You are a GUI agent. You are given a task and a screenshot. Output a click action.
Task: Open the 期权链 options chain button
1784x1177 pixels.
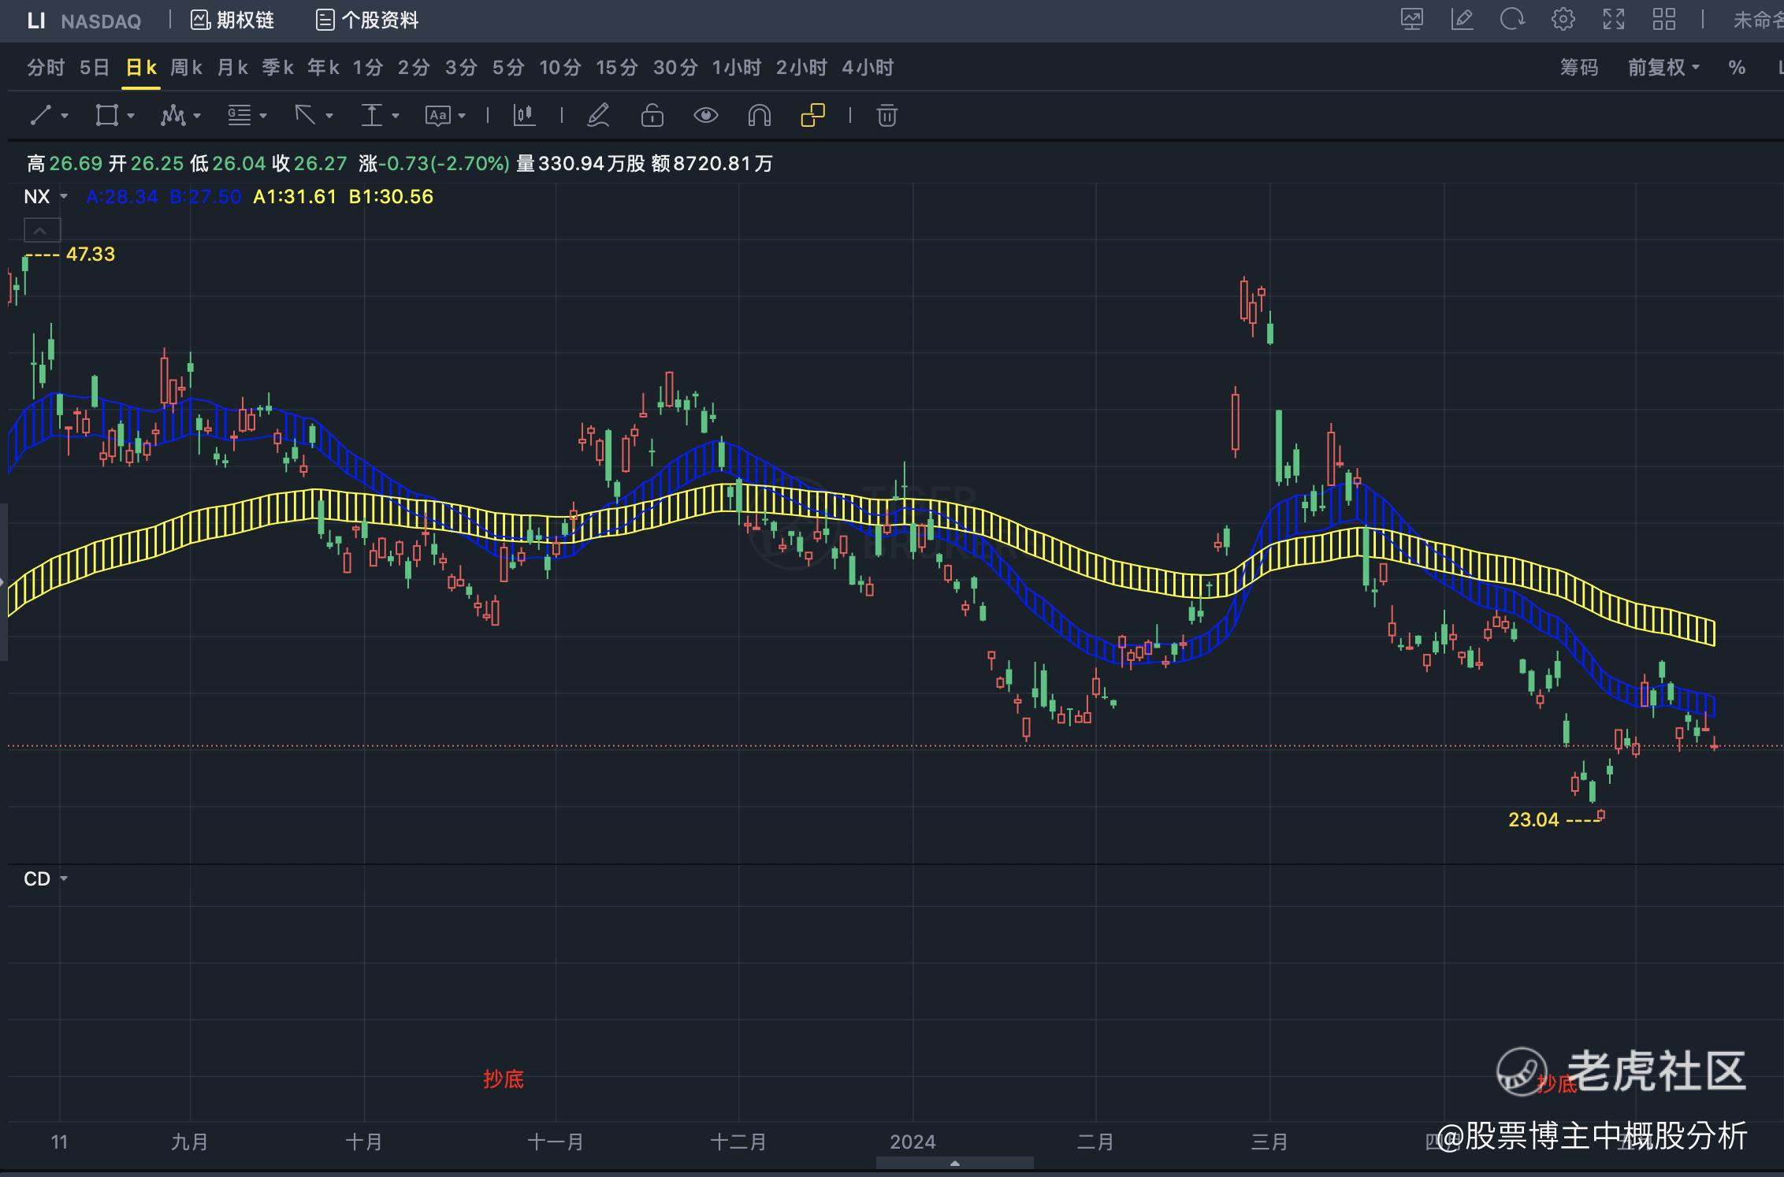pyautogui.click(x=232, y=20)
